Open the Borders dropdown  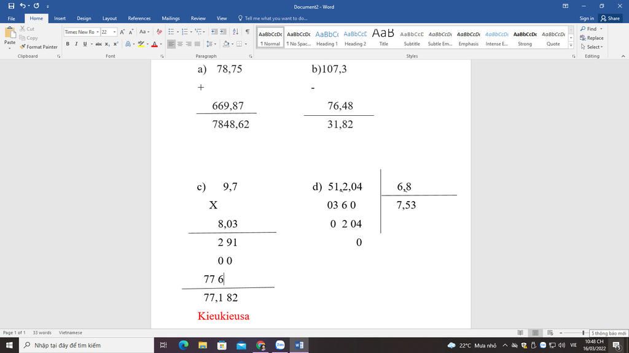[245, 44]
